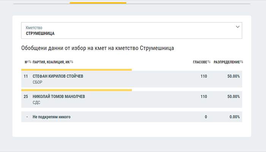Click the sort icon next to РАЗПРЕДЕЛЕНИЕ
Image resolution: width=266 pixels, height=152 pixels.
(242, 62)
